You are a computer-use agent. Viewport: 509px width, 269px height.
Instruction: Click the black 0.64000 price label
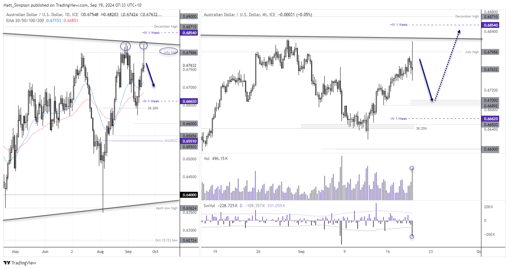coord(189,195)
